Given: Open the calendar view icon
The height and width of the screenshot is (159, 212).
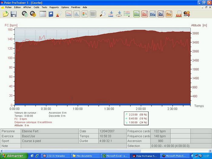Looking at the screenshot, I should pyautogui.click(x=43, y=14).
